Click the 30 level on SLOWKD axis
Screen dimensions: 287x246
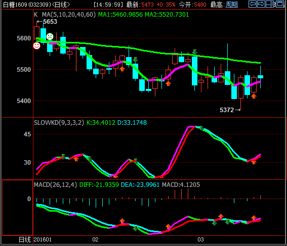tap(27, 162)
